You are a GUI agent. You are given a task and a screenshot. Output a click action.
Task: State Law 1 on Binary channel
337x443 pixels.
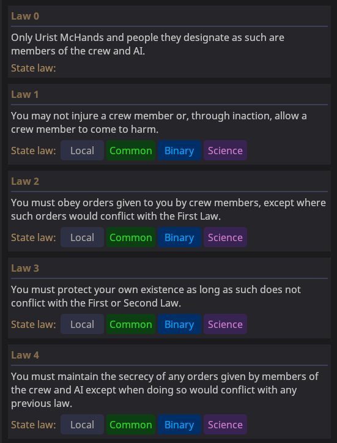coord(179,151)
